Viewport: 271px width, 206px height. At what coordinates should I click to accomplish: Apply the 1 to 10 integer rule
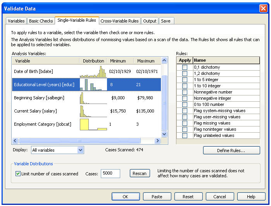(x=185, y=86)
